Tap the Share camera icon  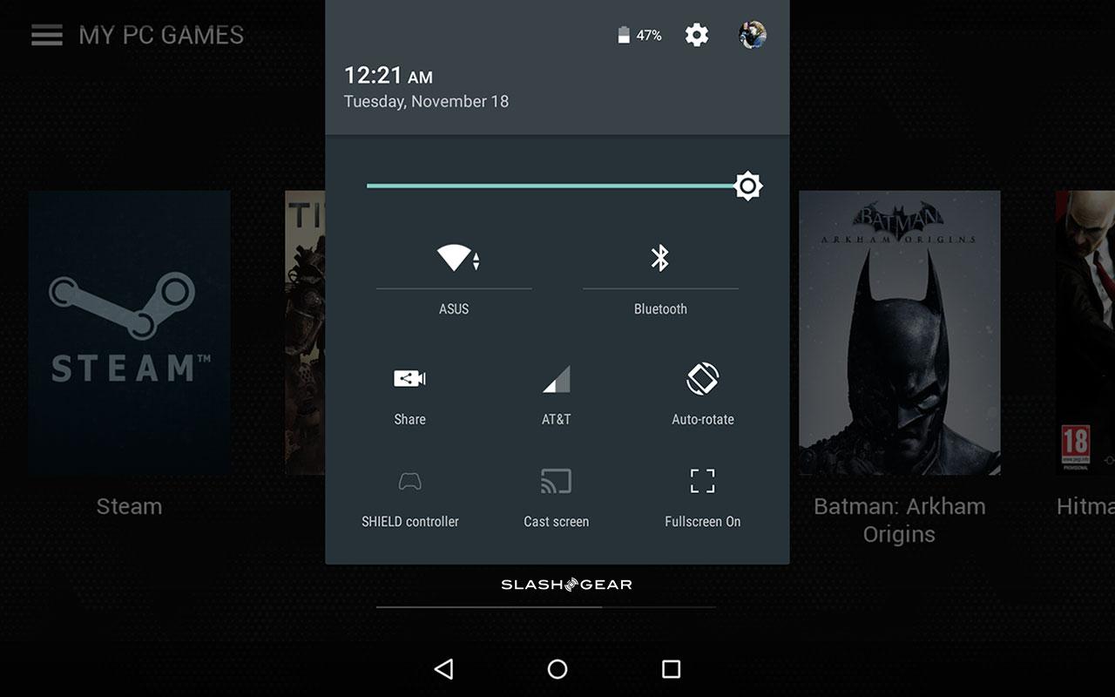[409, 378]
